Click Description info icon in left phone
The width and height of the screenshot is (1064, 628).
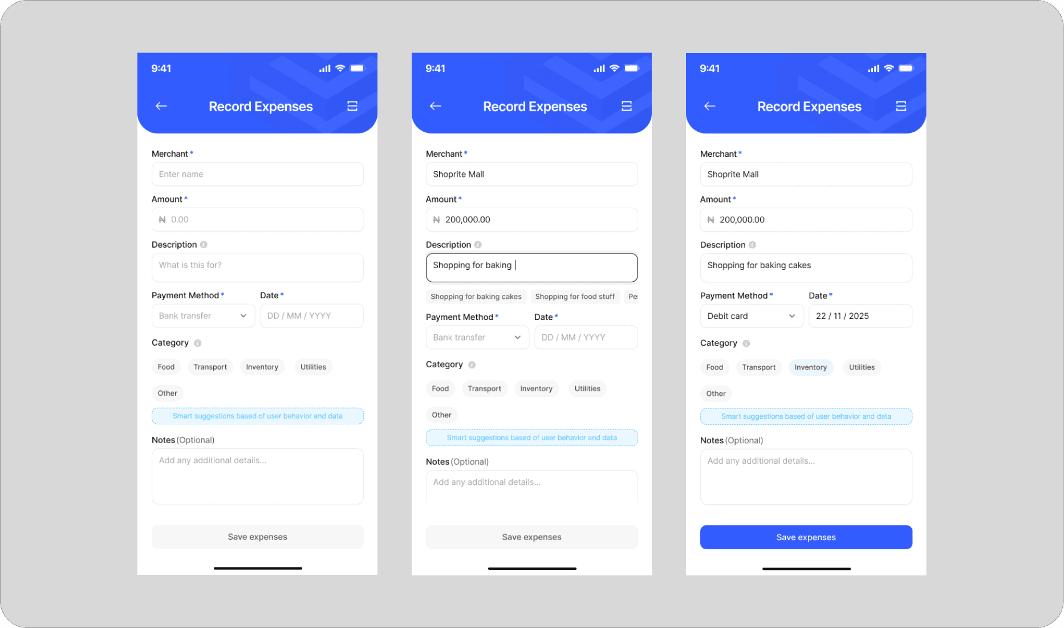(204, 245)
